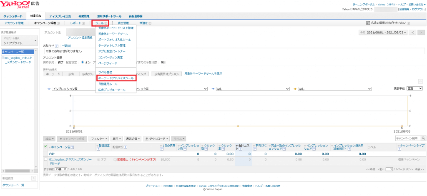Click the Yahoo! JAPAN 広告 logo
427x196 pixels.
pyautogui.click(x=20, y=5)
